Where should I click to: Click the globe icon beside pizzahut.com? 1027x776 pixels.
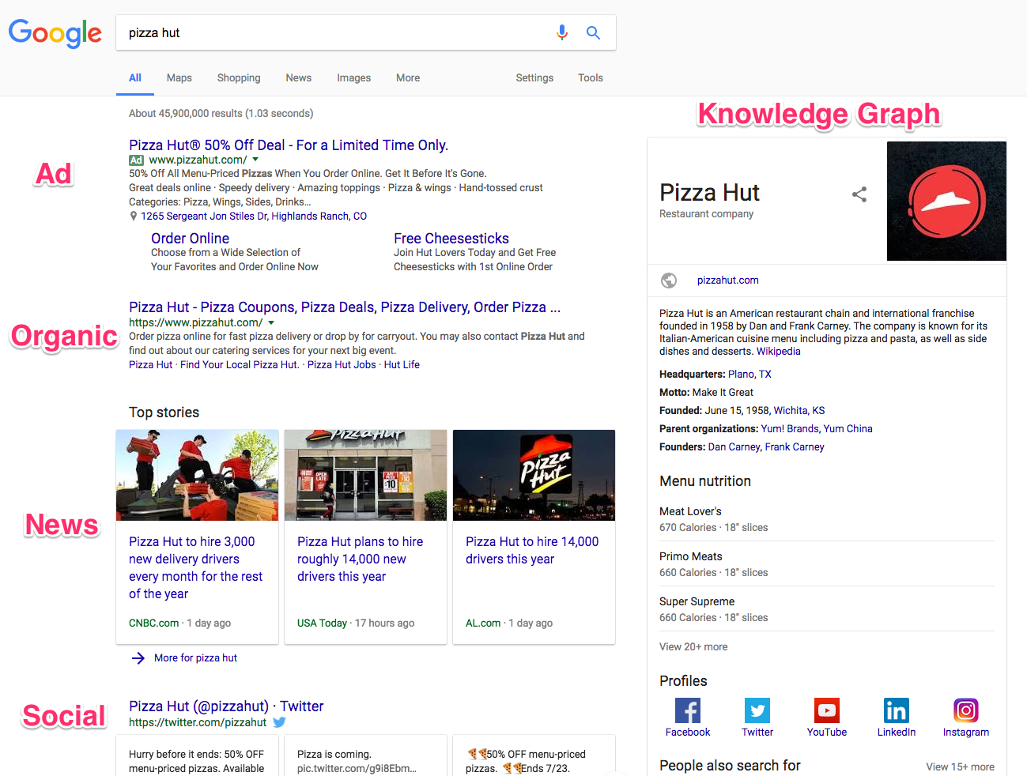coord(668,280)
